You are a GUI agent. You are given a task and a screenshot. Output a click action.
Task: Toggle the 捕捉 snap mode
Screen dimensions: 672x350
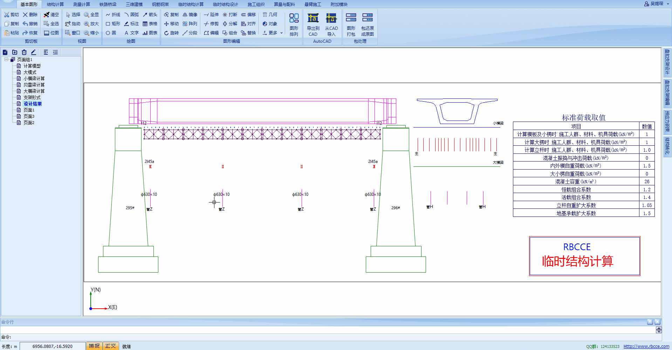pos(94,346)
